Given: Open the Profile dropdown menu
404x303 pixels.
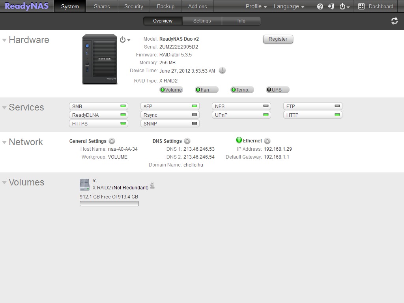Looking at the screenshot, I should 256,6.
